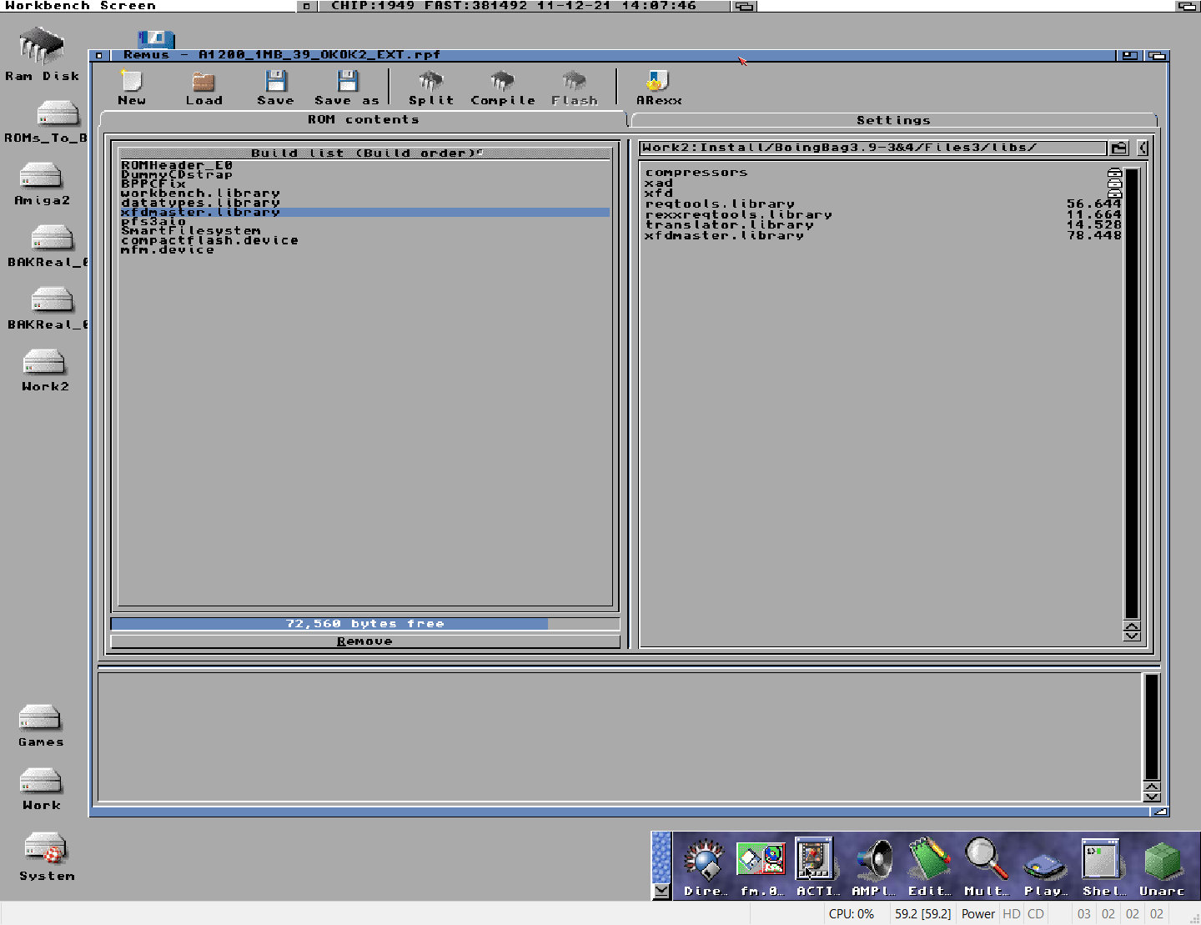Select BPPCFix in the build list
Image resolution: width=1201 pixels, height=925 pixels.
365,183
